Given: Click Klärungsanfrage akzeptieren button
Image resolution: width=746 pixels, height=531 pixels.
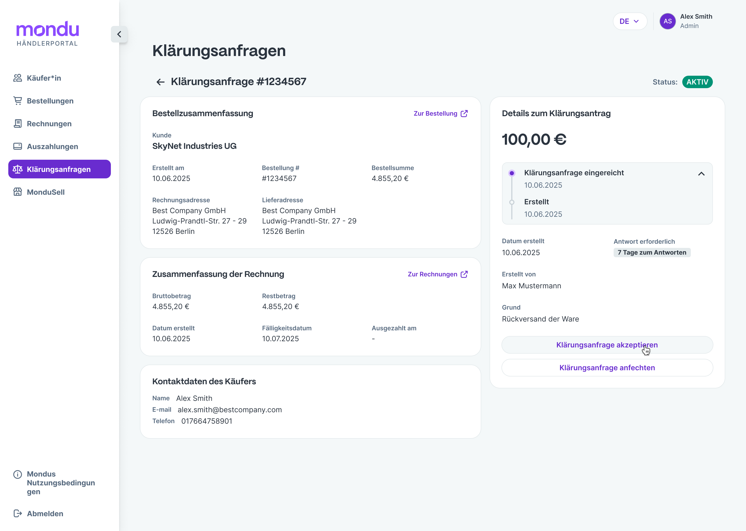Looking at the screenshot, I should point(607,345).
